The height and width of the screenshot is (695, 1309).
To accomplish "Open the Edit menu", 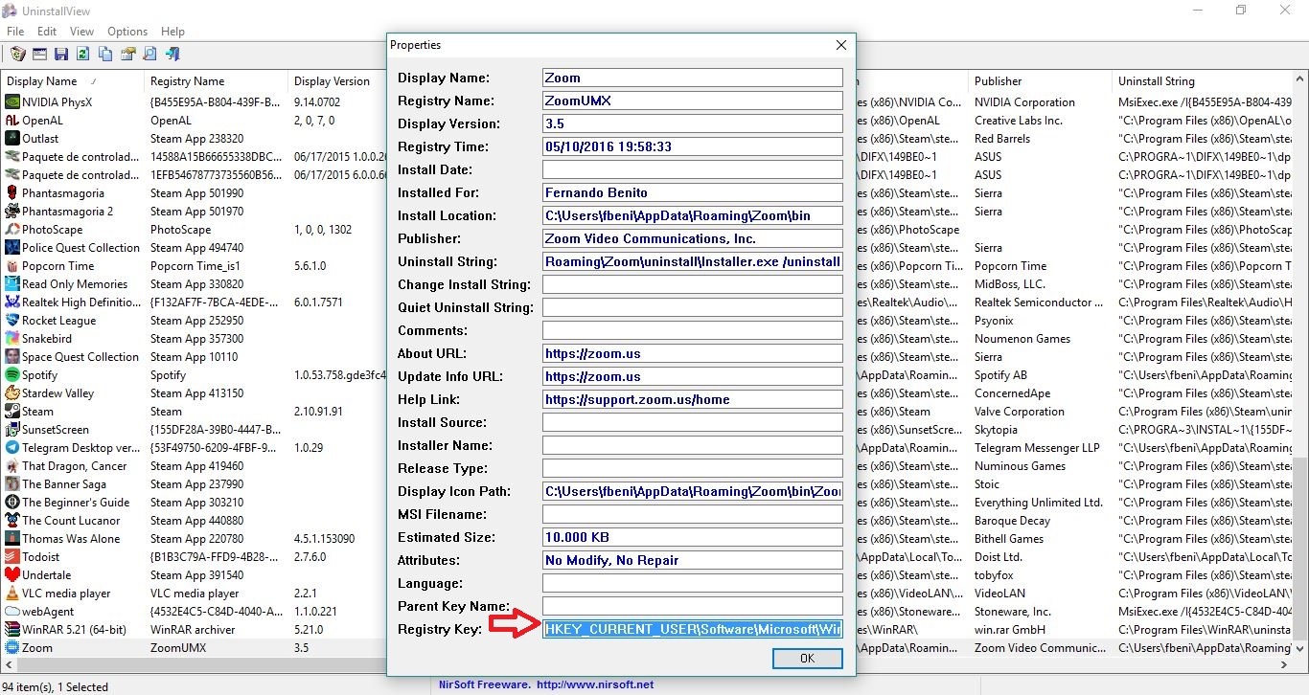I will [47, 32].
